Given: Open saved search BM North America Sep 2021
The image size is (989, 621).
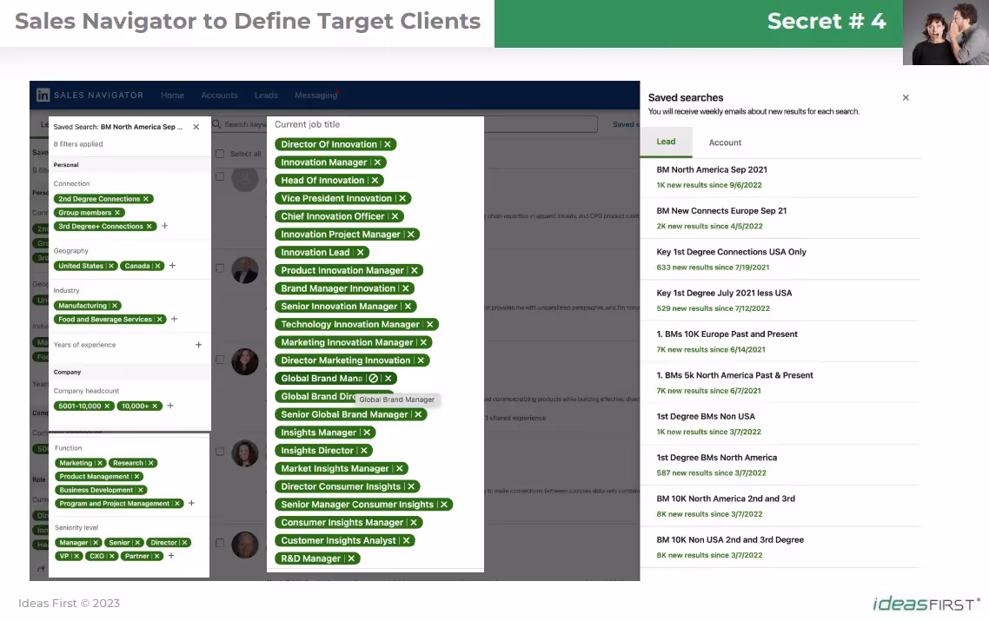Looking at the screenshot, I should pyautogui.click(x=712, y=169).
